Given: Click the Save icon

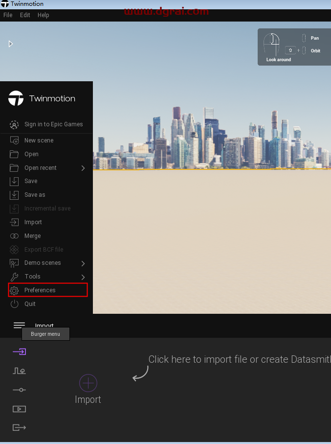Looking at the screenshot, I should [14, 181].
